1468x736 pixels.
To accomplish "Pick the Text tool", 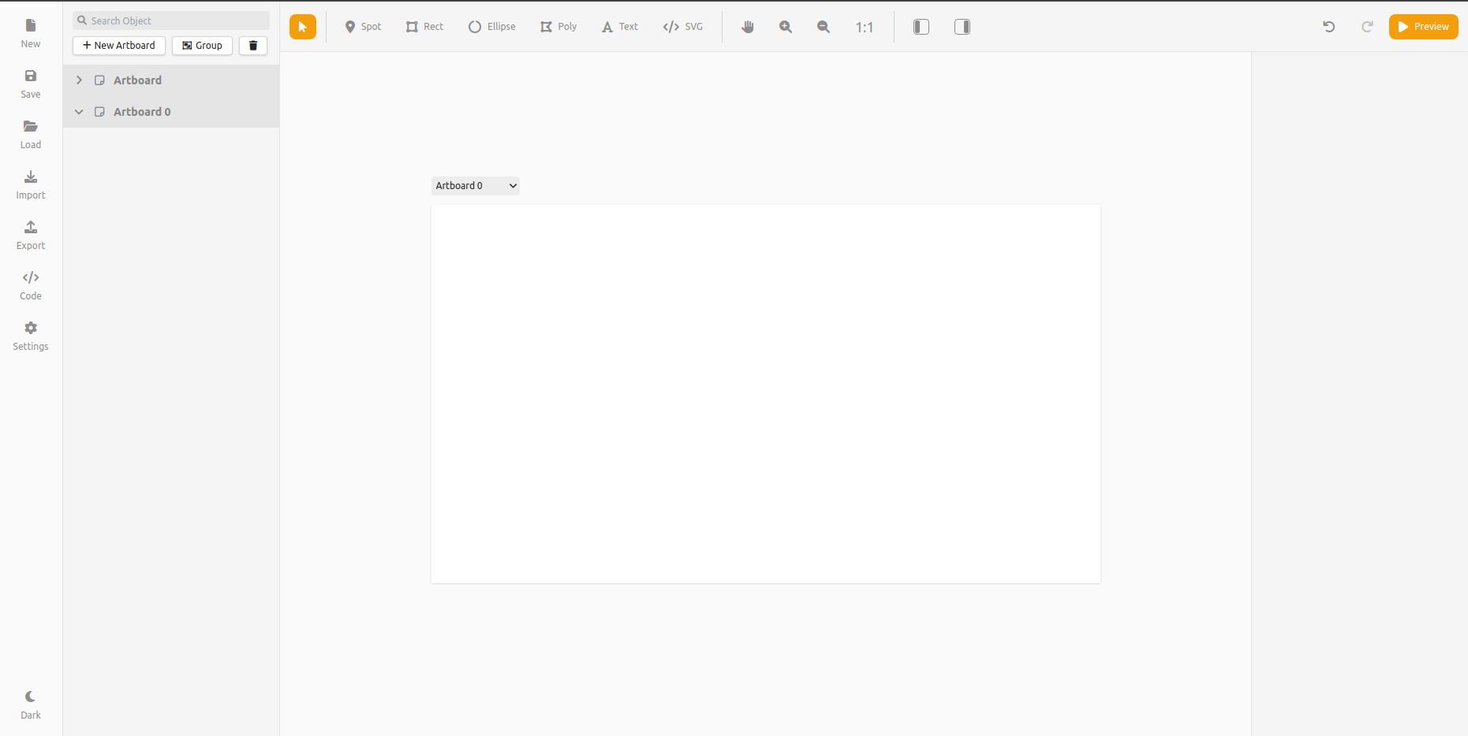I will tap(620, 27).
